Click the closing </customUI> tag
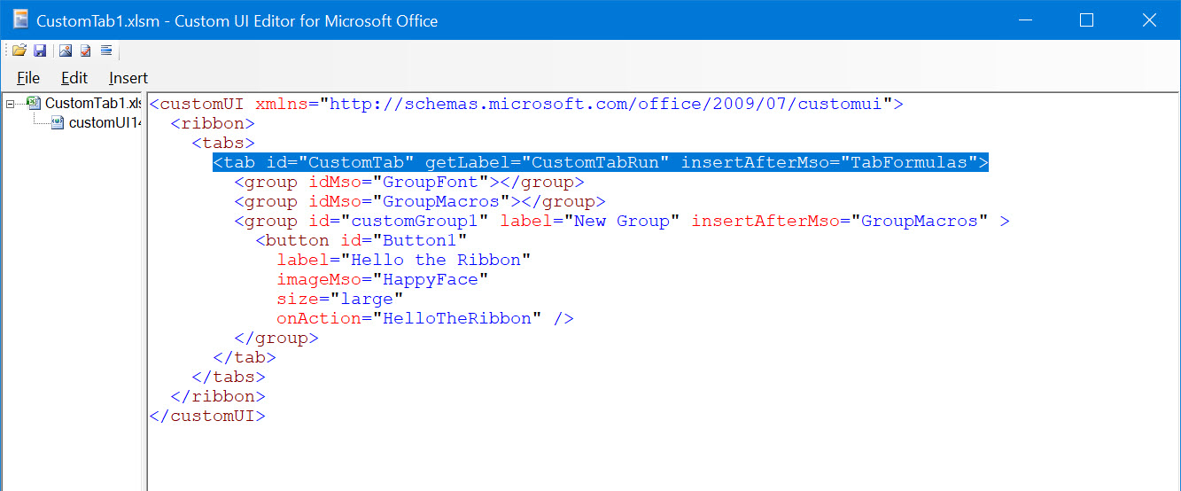This screenshot has height=491, width=1181. 207,416
